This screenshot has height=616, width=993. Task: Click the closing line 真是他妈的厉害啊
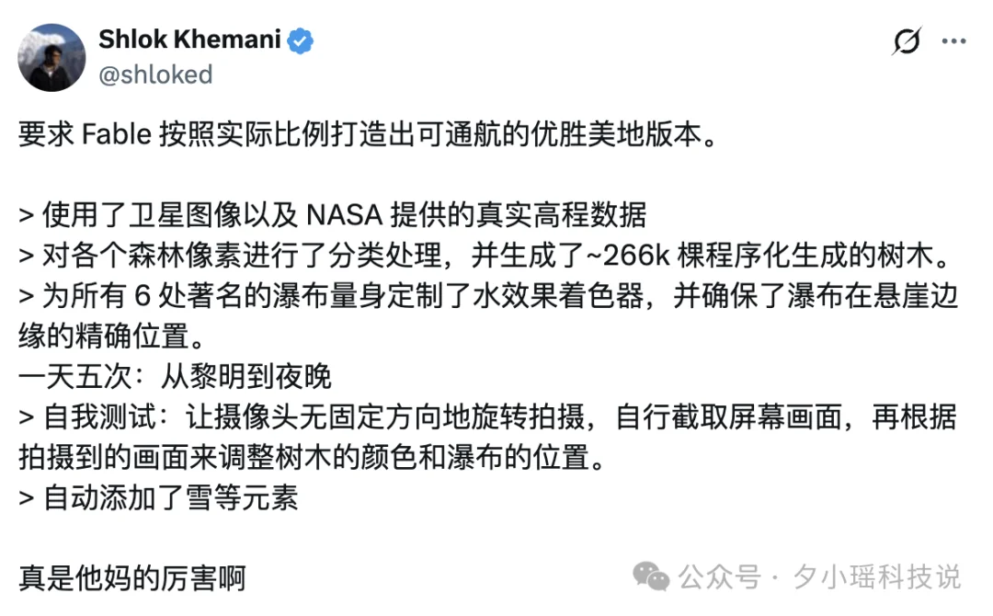coord(131,578)
